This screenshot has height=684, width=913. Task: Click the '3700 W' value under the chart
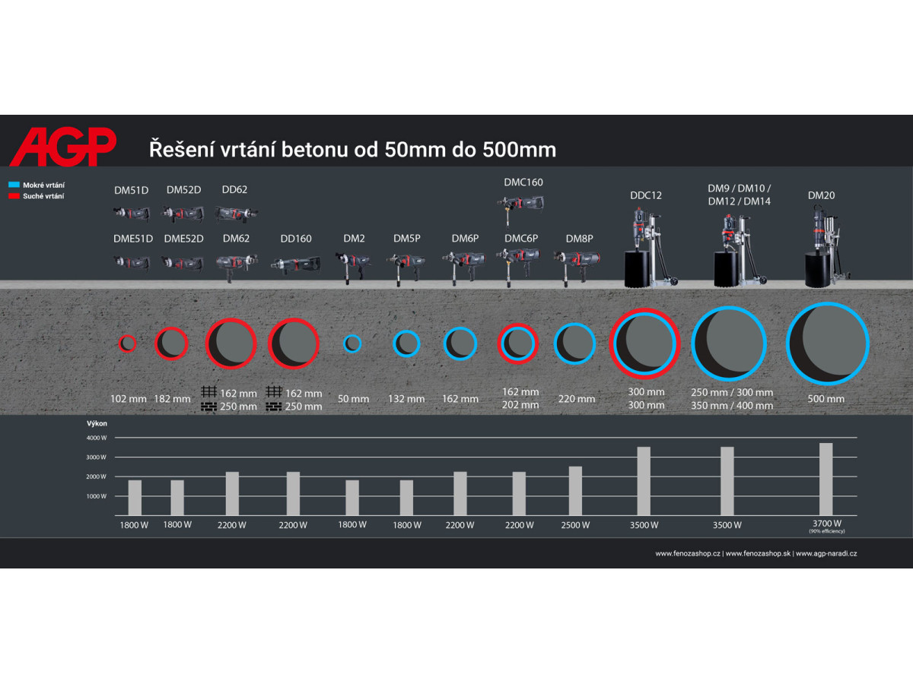coord(826,523)
